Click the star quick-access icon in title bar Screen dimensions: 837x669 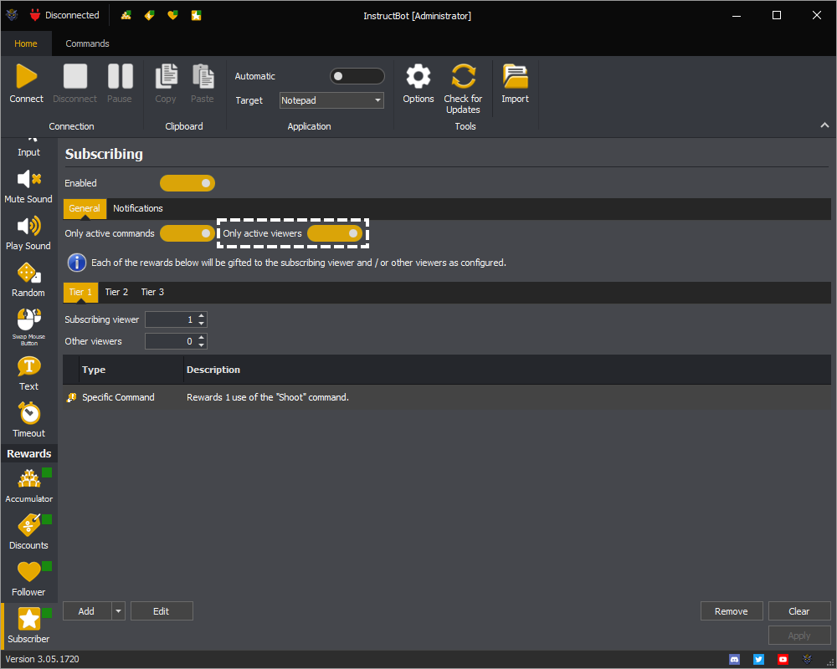(x=197, y=16)
